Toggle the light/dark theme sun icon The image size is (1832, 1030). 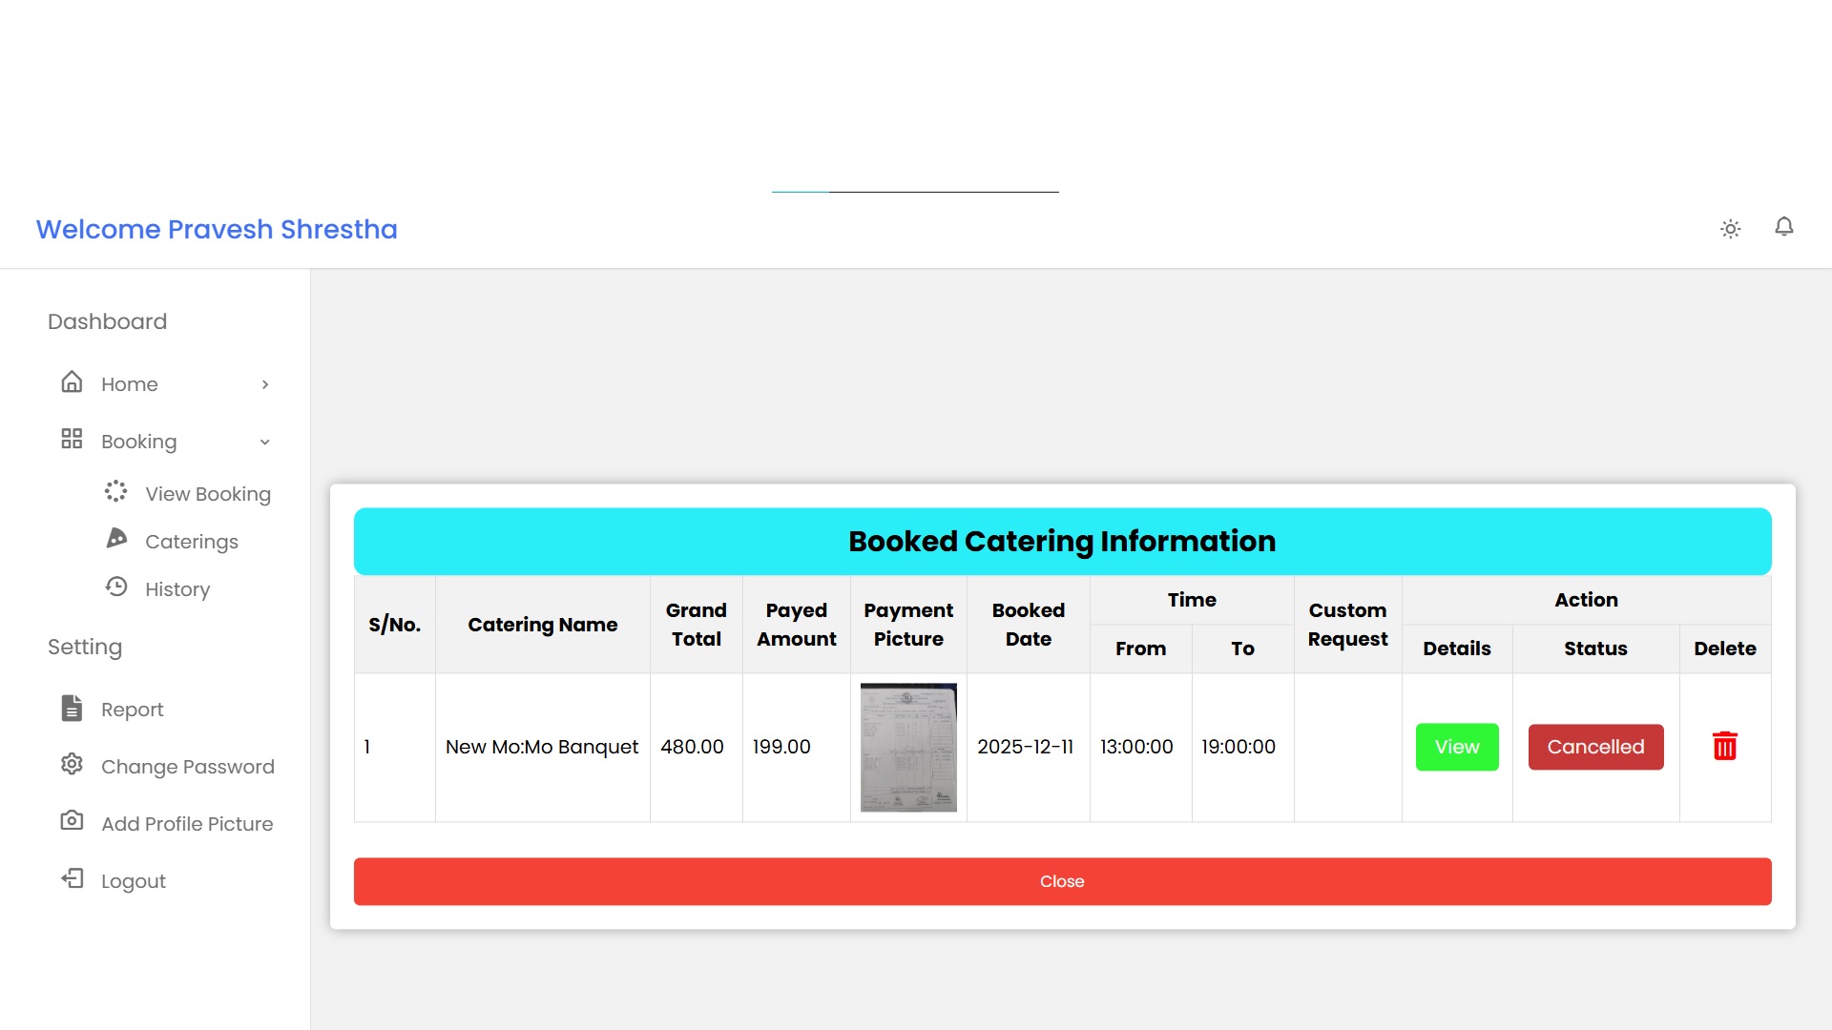pos(1730,229)
